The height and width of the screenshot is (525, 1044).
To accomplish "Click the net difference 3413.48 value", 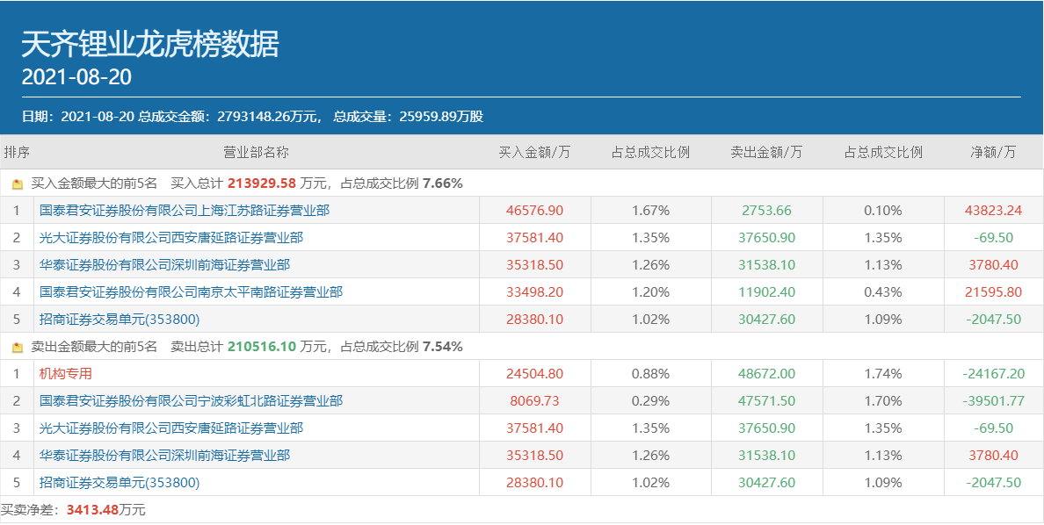I will (x=91, y=510).
